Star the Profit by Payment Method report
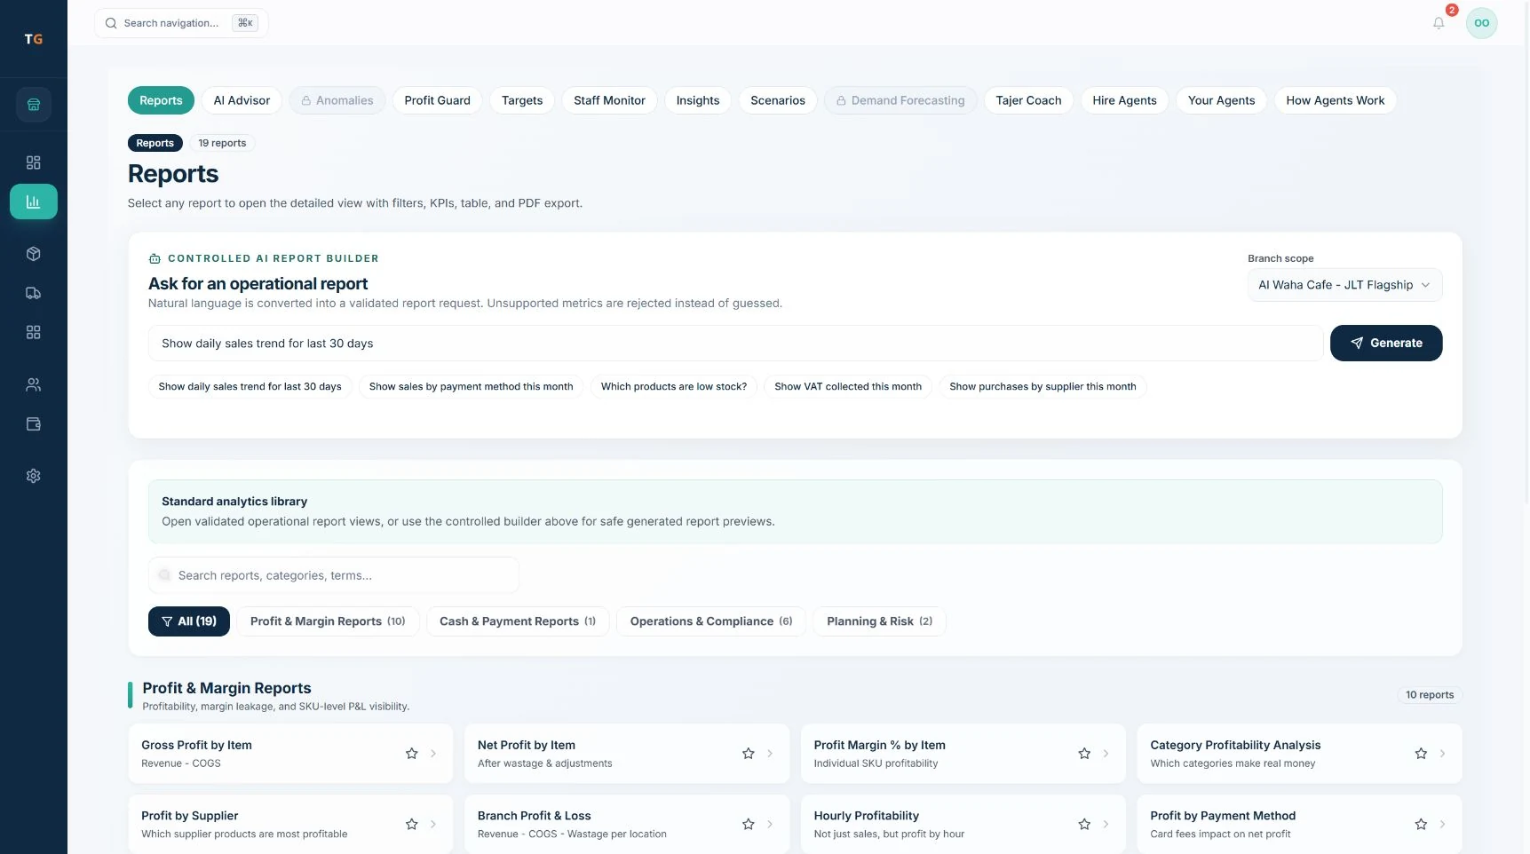 click(1421, 825)
